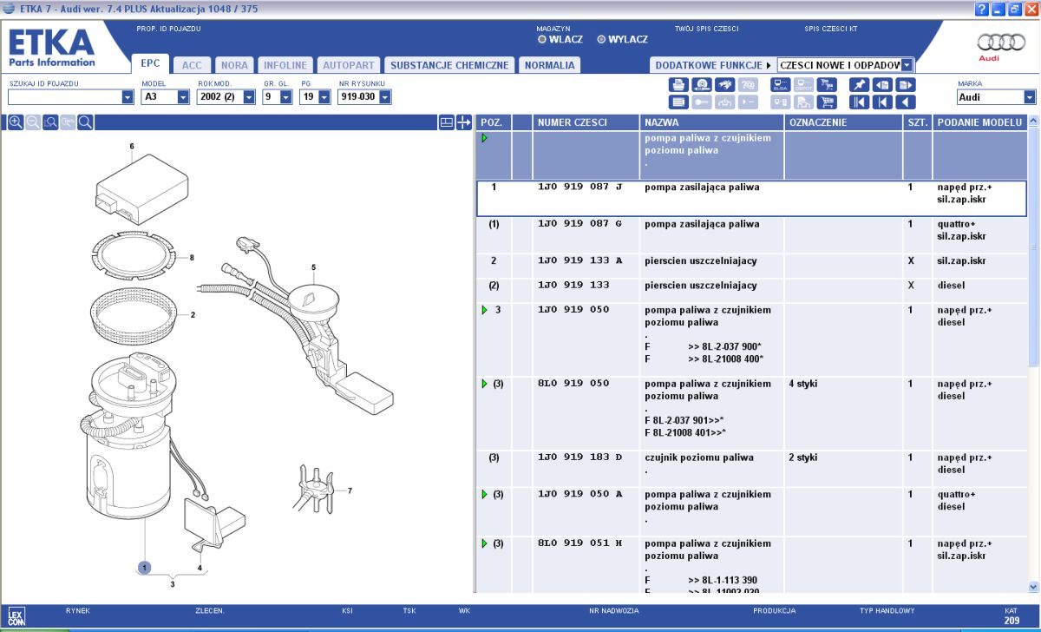Click the parts list scrollbar down arrow

[x=1033, y=587]
